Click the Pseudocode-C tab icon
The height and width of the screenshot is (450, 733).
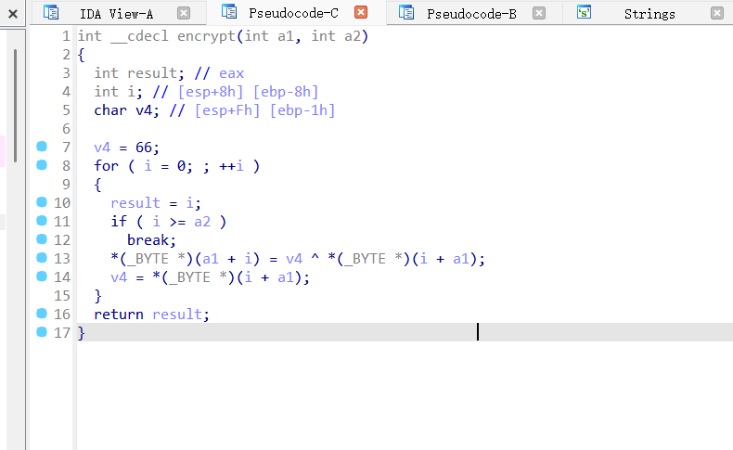point(229,13)
